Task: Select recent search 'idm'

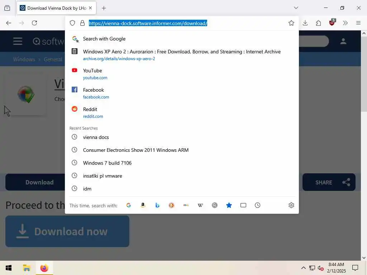Action: point(182,189)
